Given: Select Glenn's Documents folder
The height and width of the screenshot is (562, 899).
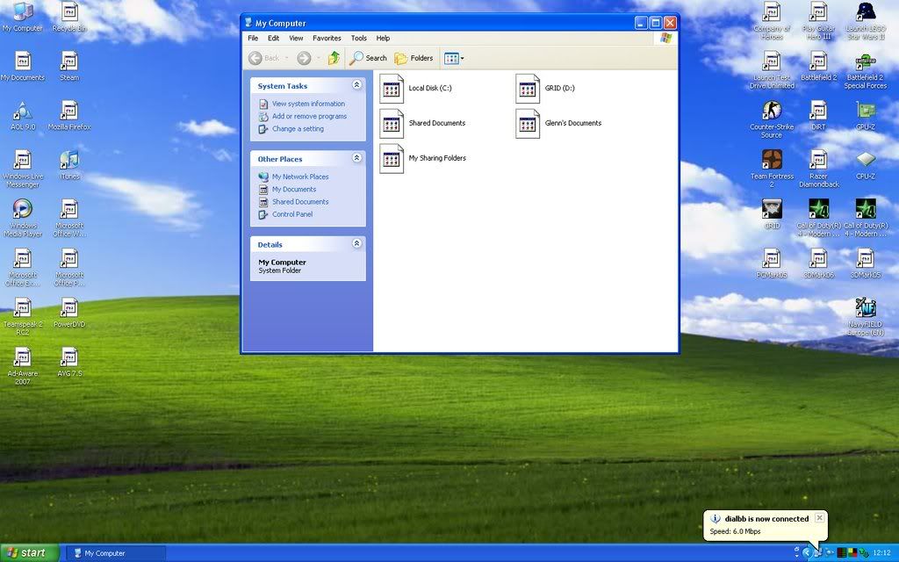Looking at the screenshot, I should [x=558, y=123].
